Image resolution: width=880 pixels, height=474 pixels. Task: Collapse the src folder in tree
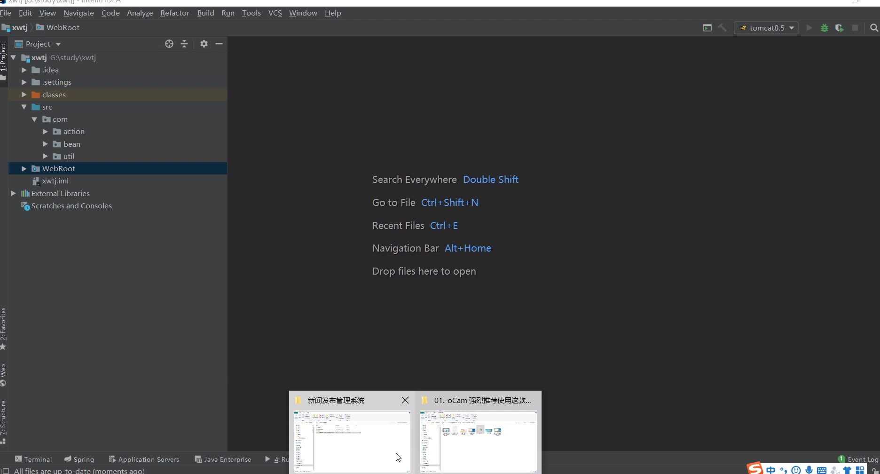coord(24,107)
